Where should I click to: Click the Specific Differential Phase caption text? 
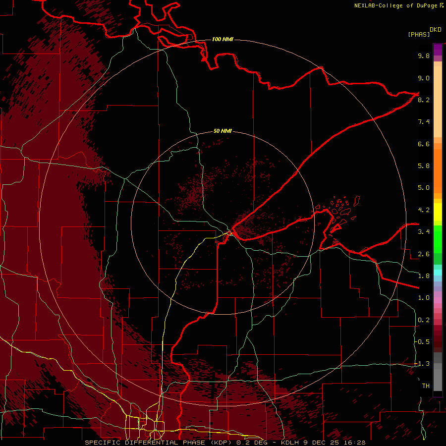(x=225, y=443)
